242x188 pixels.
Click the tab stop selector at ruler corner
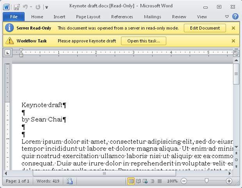[x=8, y=53]
